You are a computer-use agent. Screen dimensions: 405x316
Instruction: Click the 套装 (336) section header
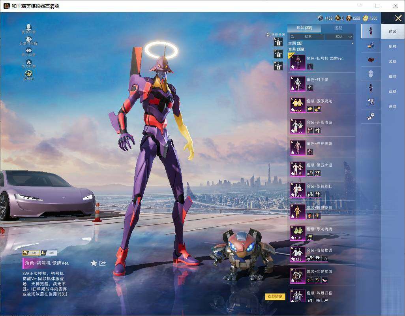[296, 49]
